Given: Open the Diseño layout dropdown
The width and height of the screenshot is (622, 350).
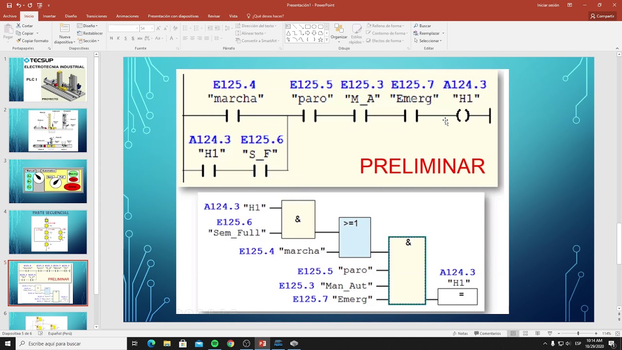Looking at the screenshot, I should 87,26.
